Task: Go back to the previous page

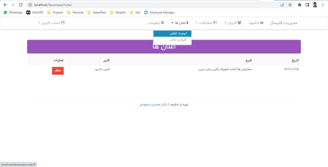Action: click(x=5, y=5)
